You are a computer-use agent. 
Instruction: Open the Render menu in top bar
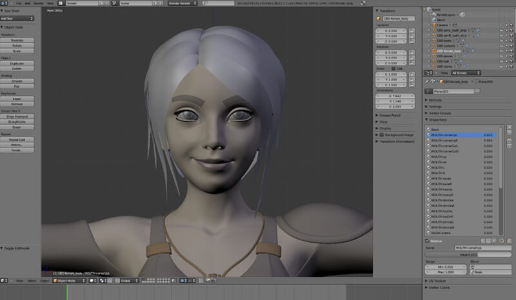pos(39,3)
